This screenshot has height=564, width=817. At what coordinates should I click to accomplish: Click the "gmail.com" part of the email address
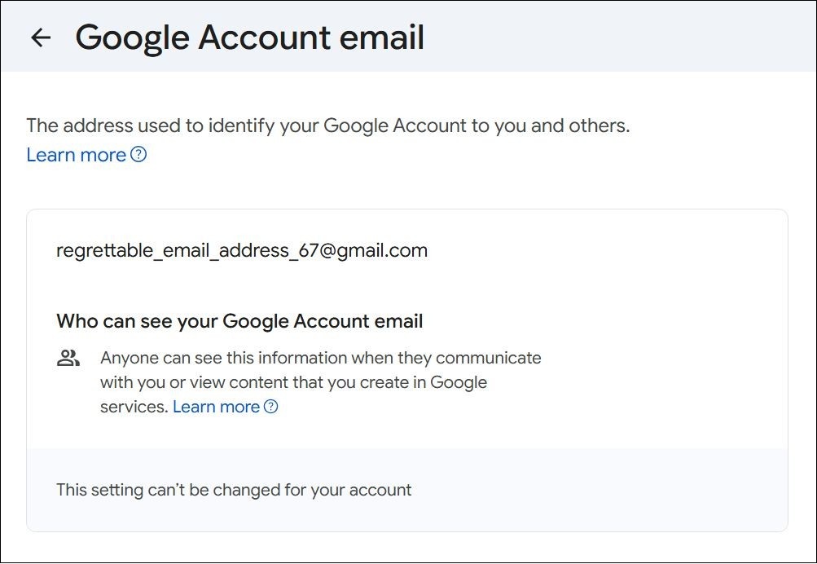tap(389, 250)
